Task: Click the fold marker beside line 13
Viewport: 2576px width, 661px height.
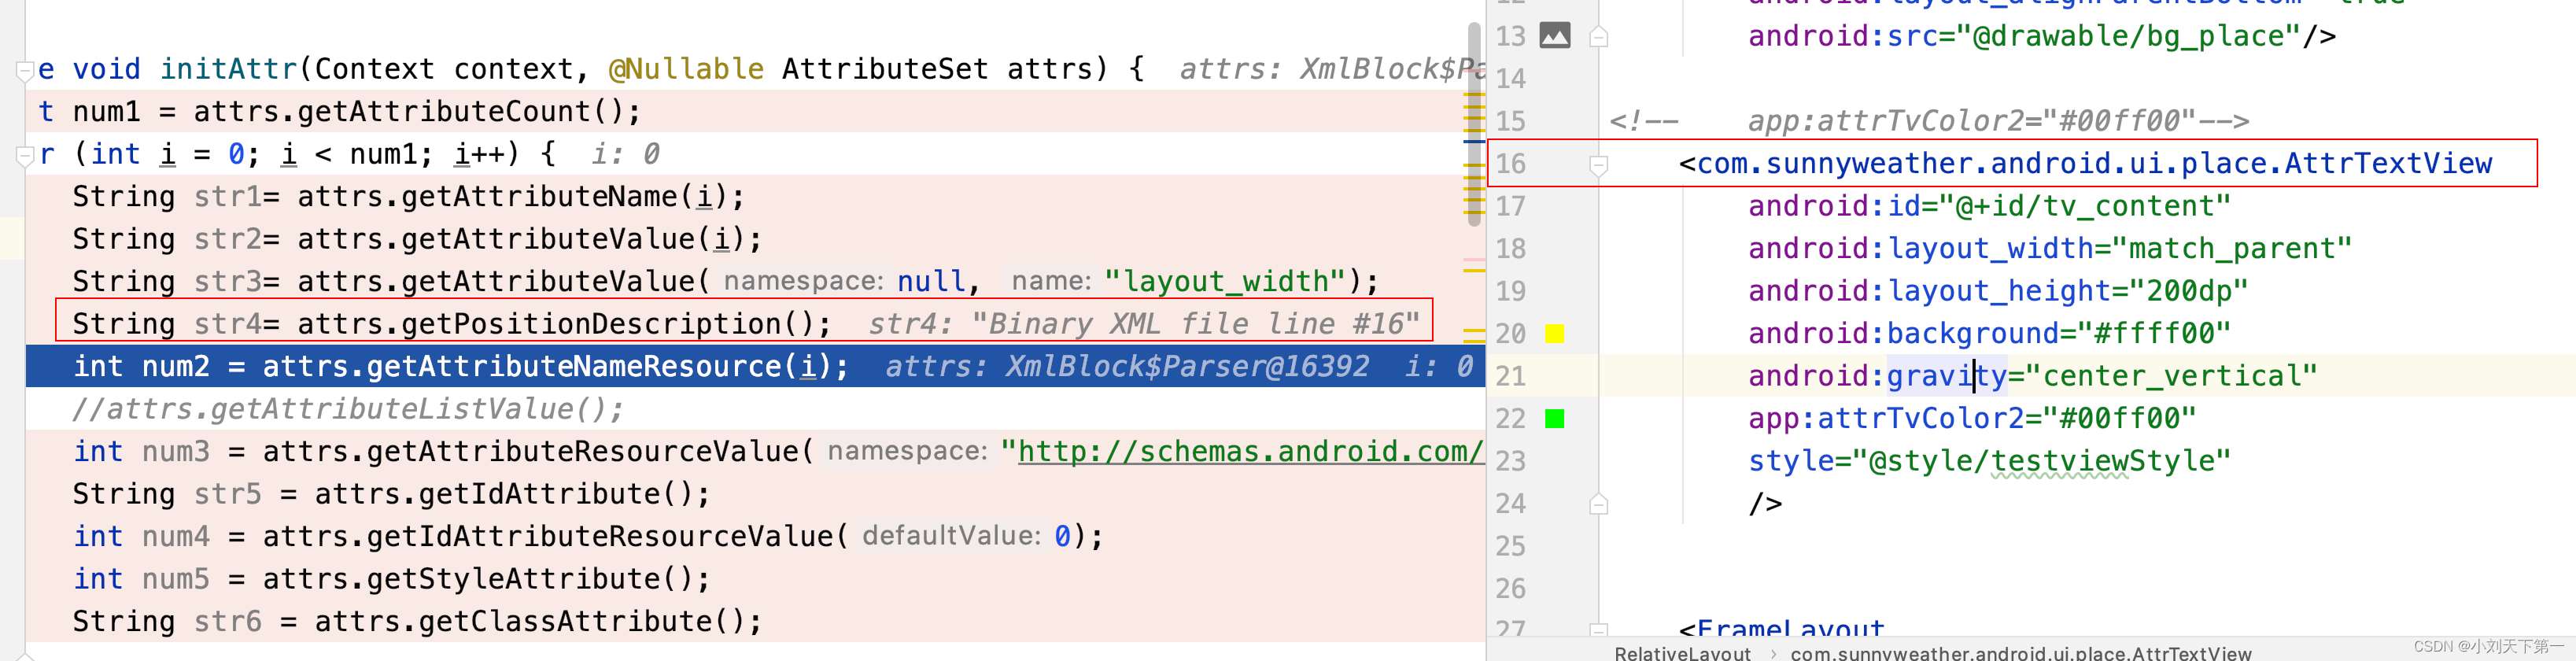Action: tap(1598, 37)
